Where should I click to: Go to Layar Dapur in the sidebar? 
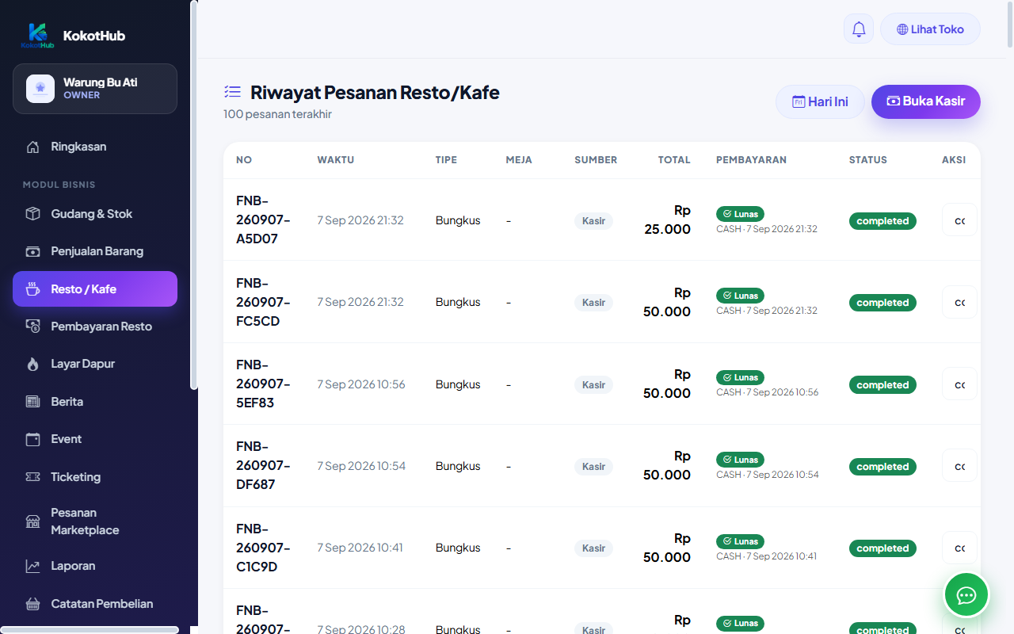pos(95,364)
